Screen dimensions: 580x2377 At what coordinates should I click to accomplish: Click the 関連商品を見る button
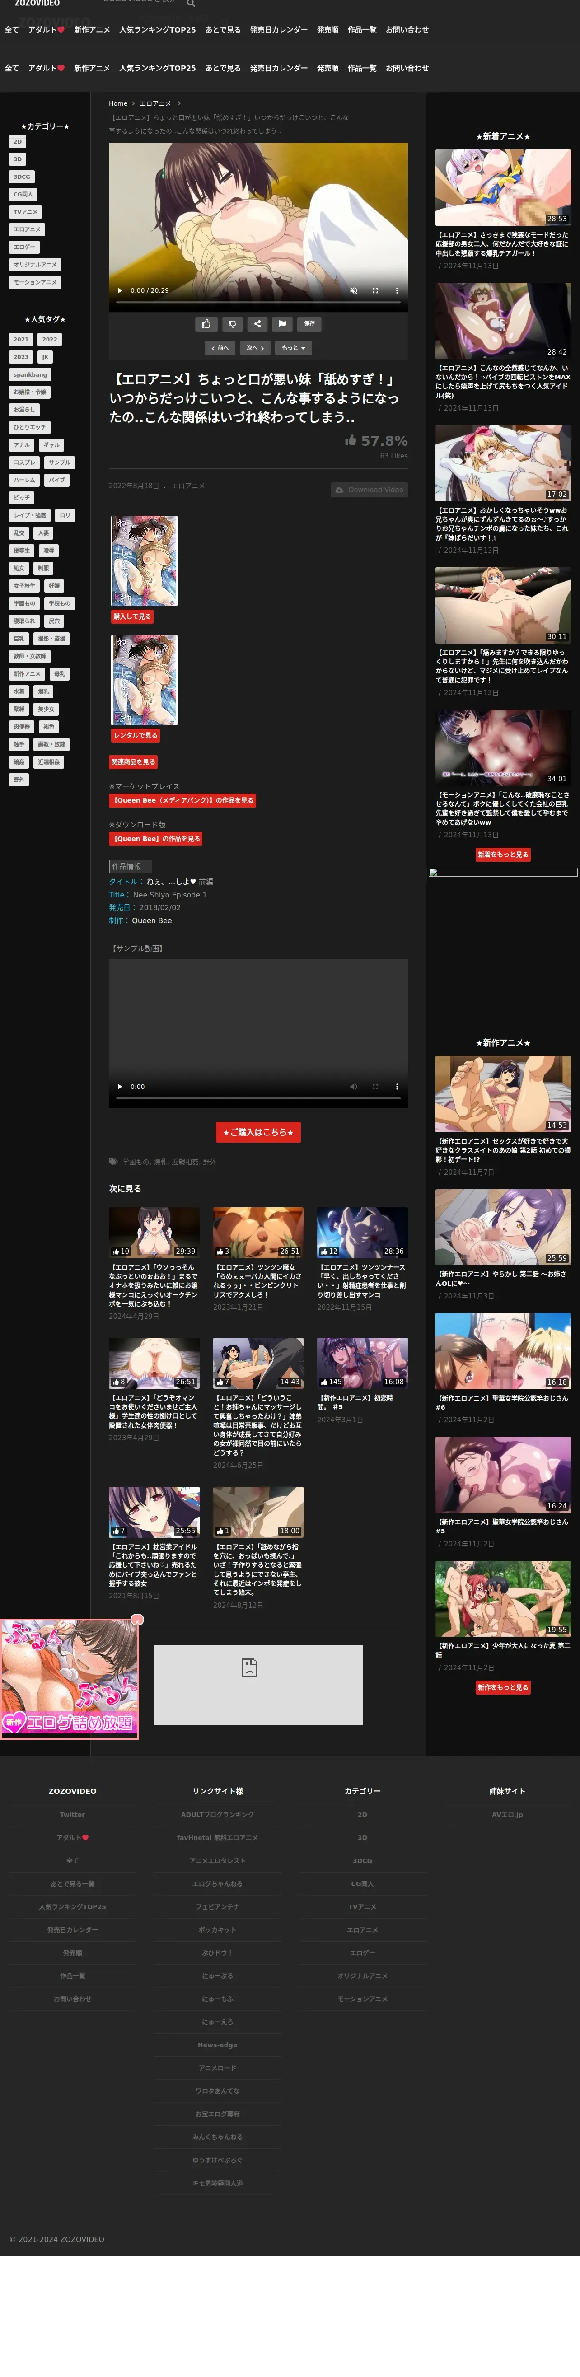(x=133, y=762)
